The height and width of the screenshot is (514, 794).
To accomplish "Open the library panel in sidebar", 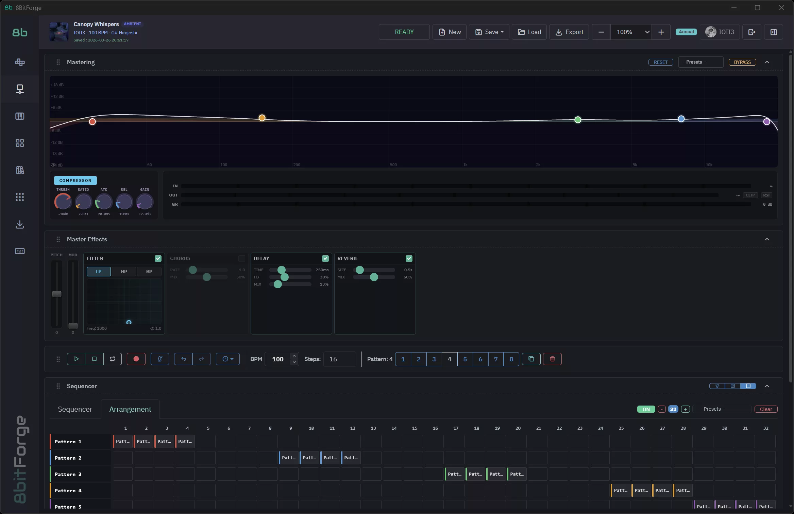I will [19, 170].
